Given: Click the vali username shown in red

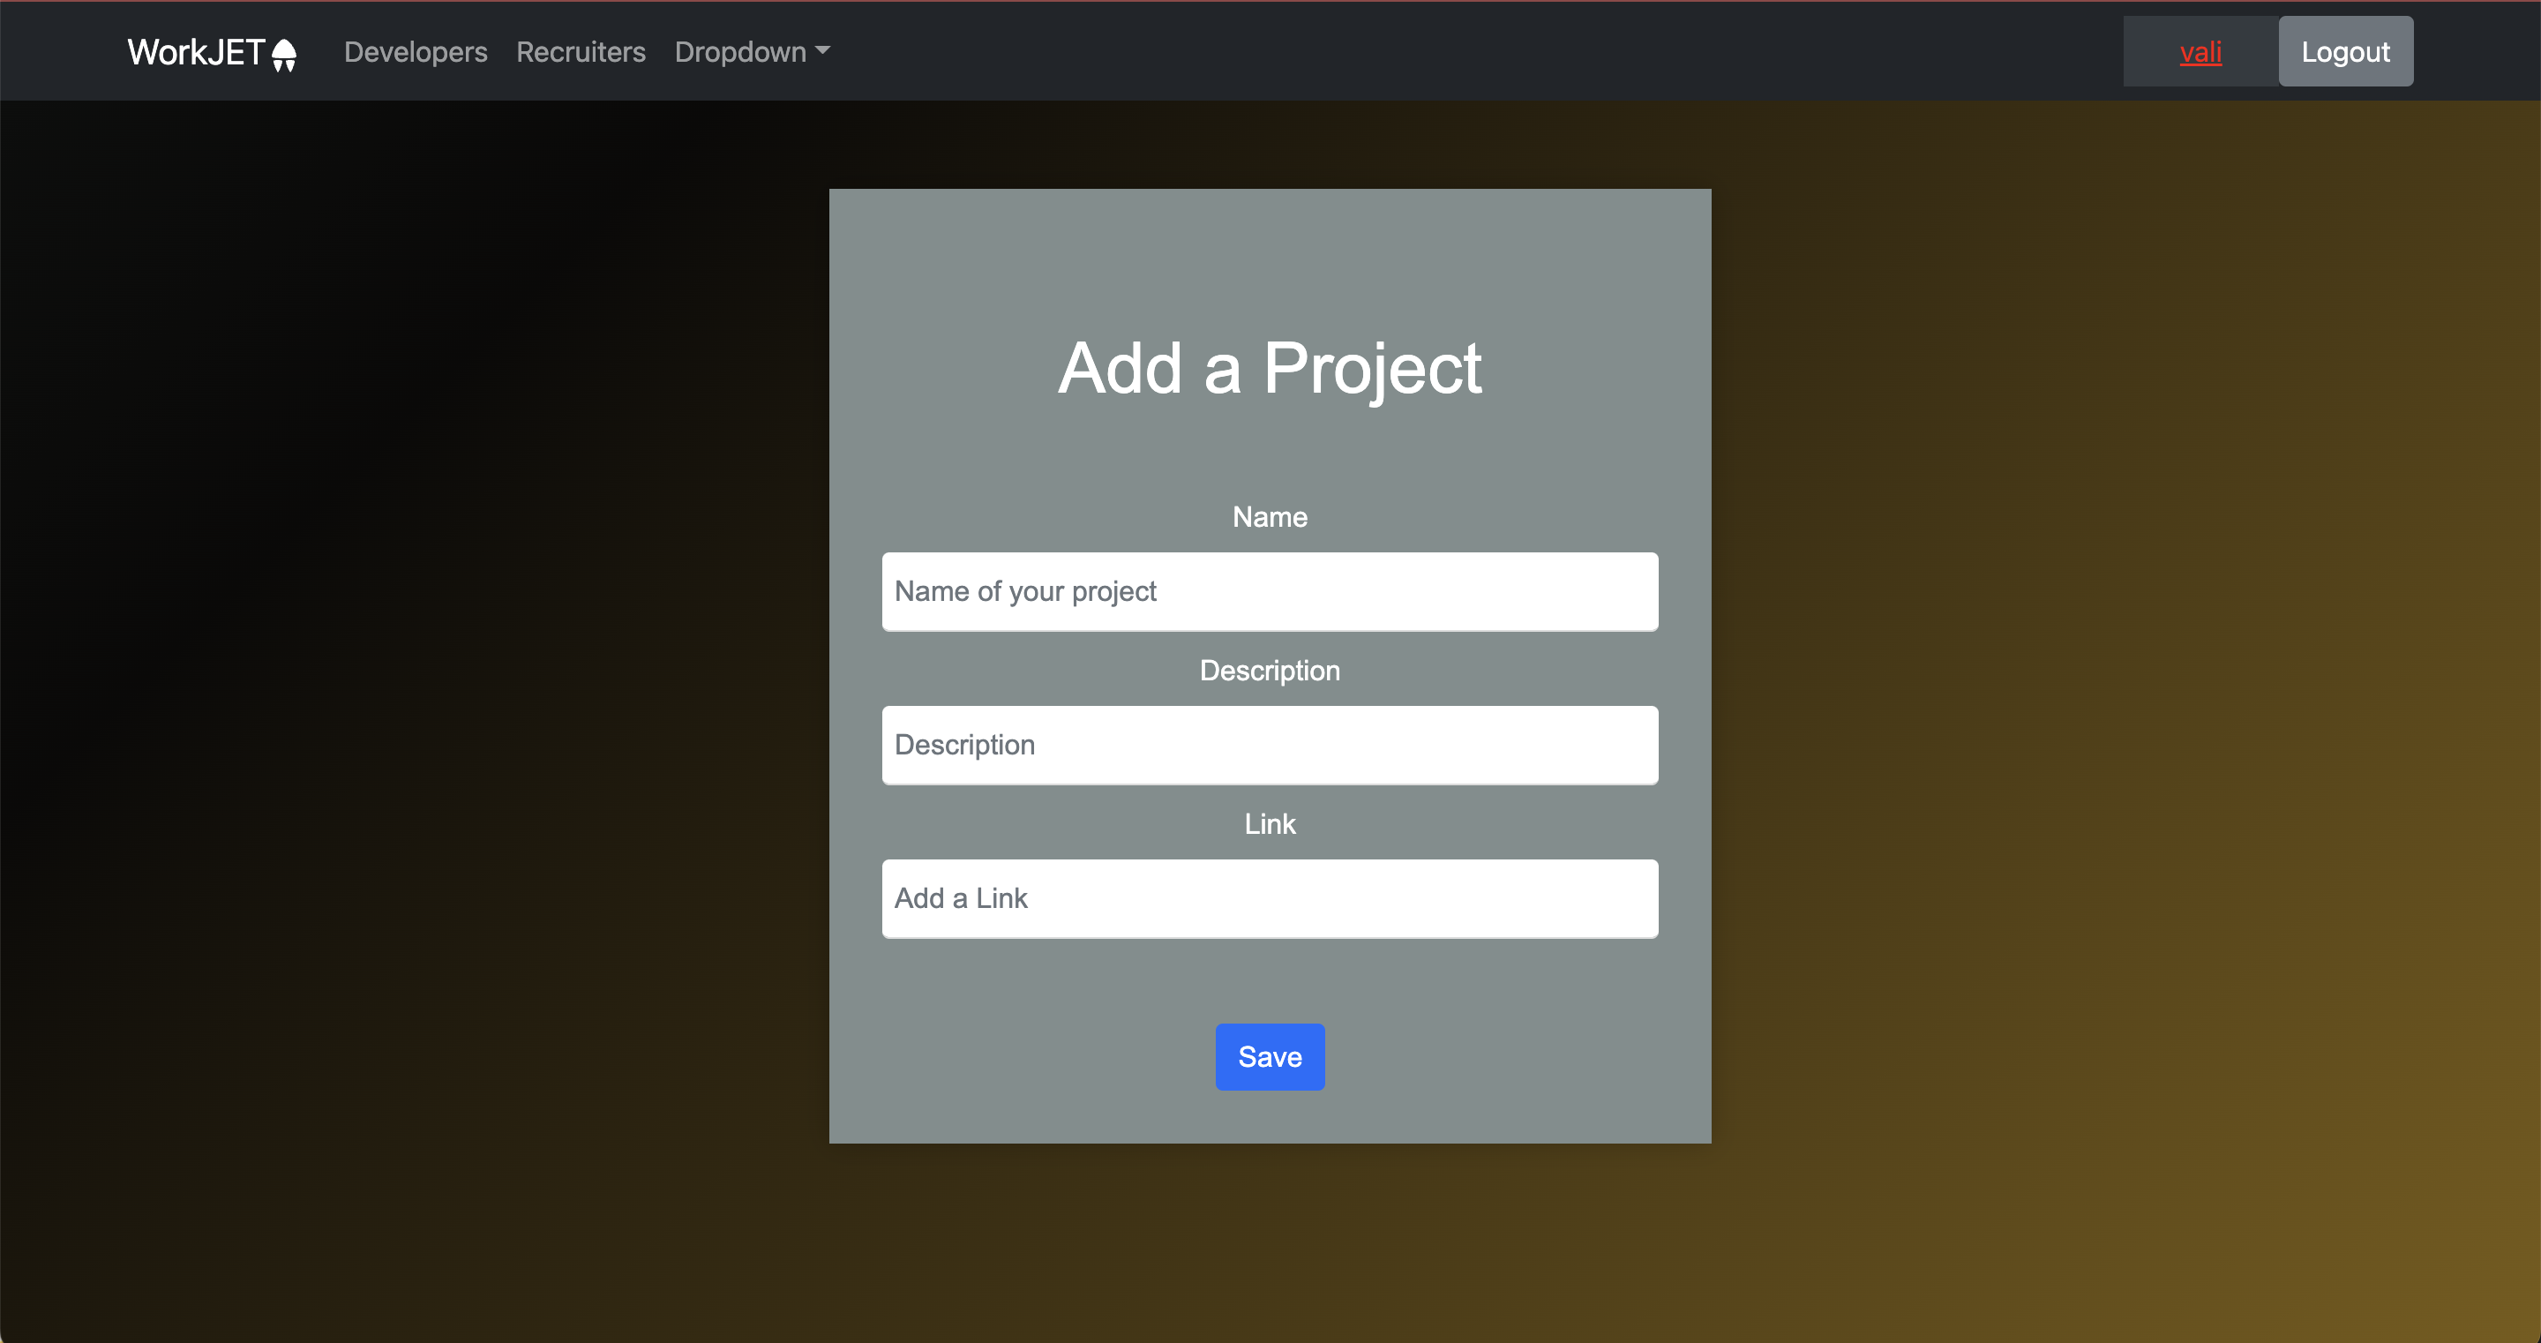Looking at the screenshot, I should [2199, 52].
